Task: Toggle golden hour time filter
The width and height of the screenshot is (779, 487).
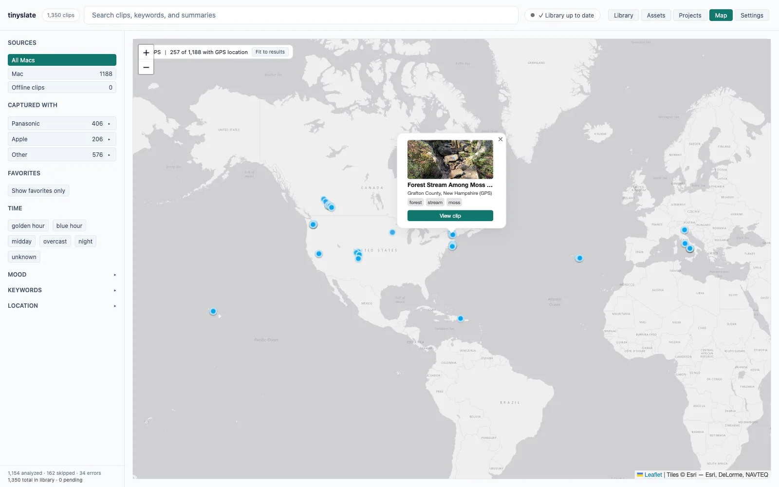Action: tap(28, 226)
